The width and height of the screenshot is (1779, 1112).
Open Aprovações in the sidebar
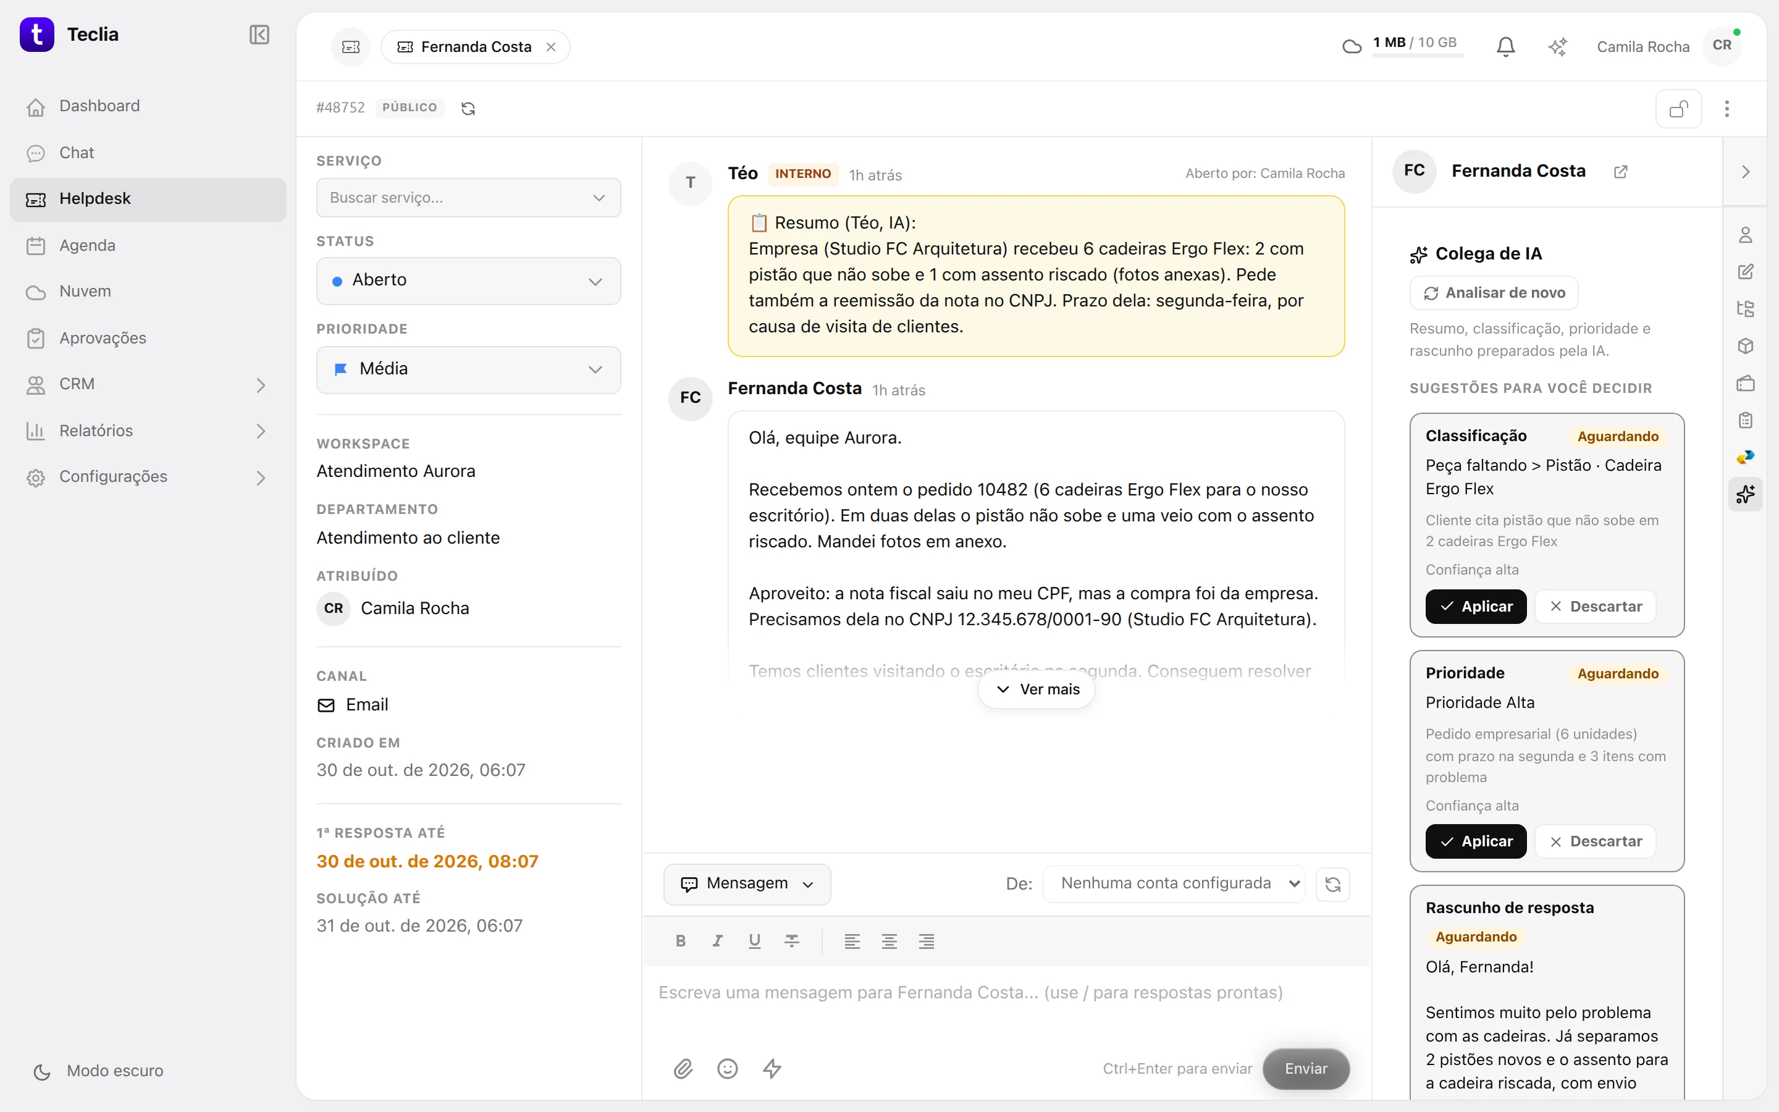coord(148,339)
